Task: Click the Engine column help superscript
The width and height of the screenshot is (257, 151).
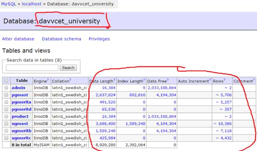Action: coord(48,80)
